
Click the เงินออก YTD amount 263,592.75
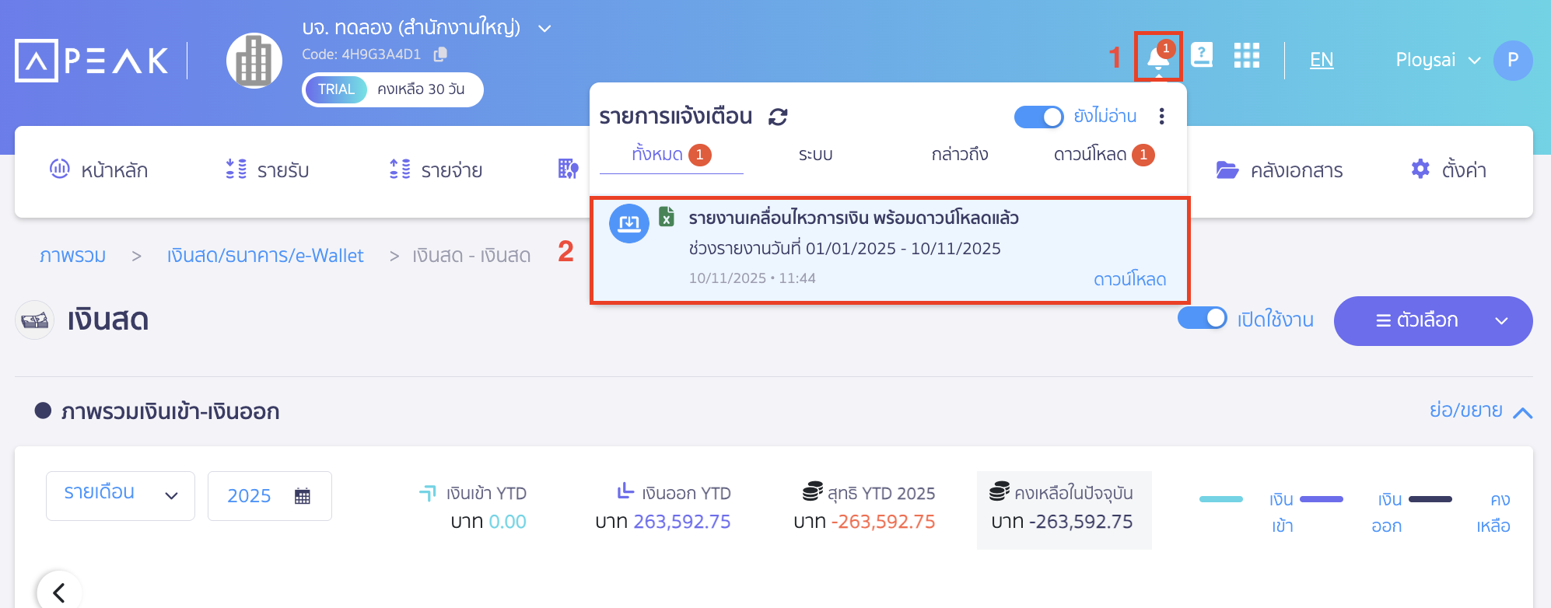coord(682,522)
